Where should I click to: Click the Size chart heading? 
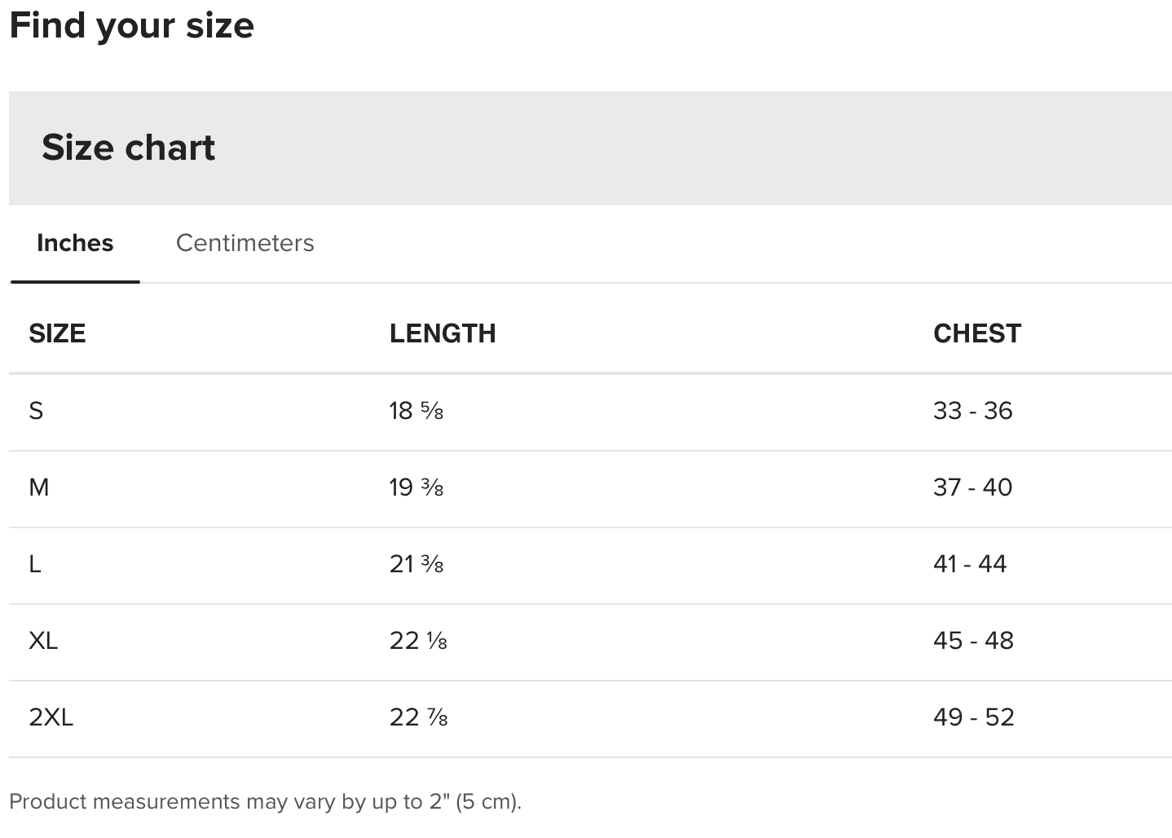pyautogui.click(x=129, y=148)
